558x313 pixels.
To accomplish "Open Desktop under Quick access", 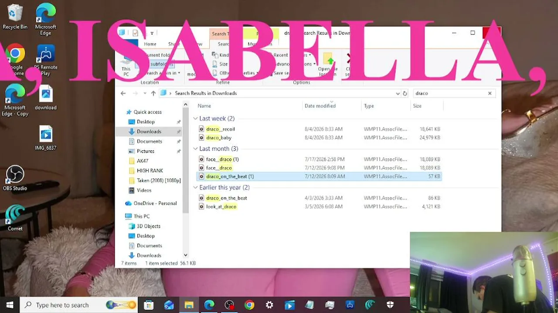I will [146, 122].
